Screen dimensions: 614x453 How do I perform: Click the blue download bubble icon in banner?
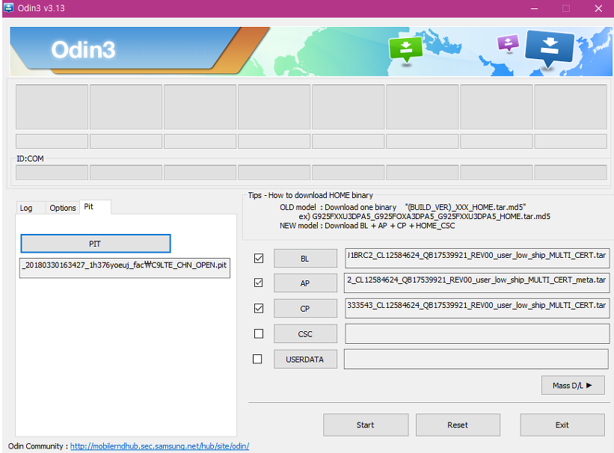549,49
